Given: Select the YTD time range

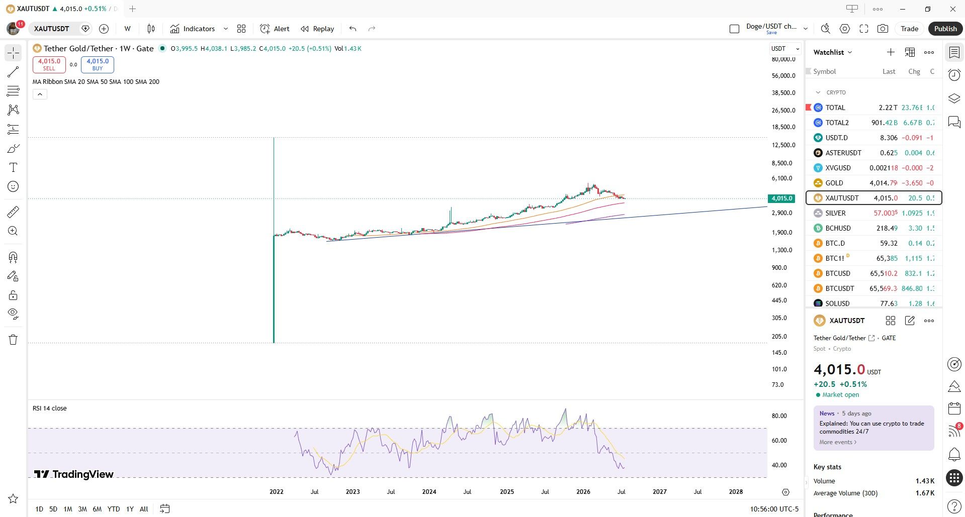Looking at the screenshot, I should [114, 509].
